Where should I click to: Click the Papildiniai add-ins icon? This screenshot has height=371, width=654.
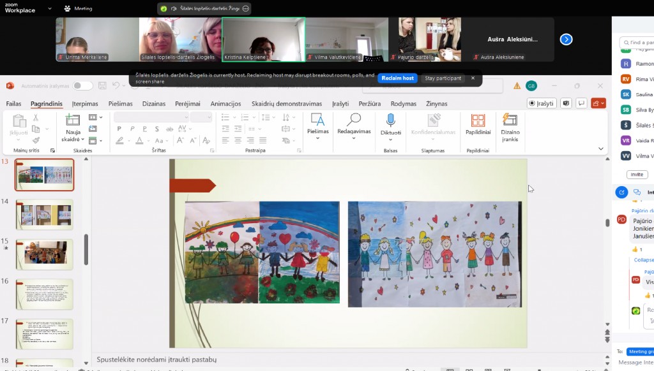pyautogui.click(x=477, y=120)
